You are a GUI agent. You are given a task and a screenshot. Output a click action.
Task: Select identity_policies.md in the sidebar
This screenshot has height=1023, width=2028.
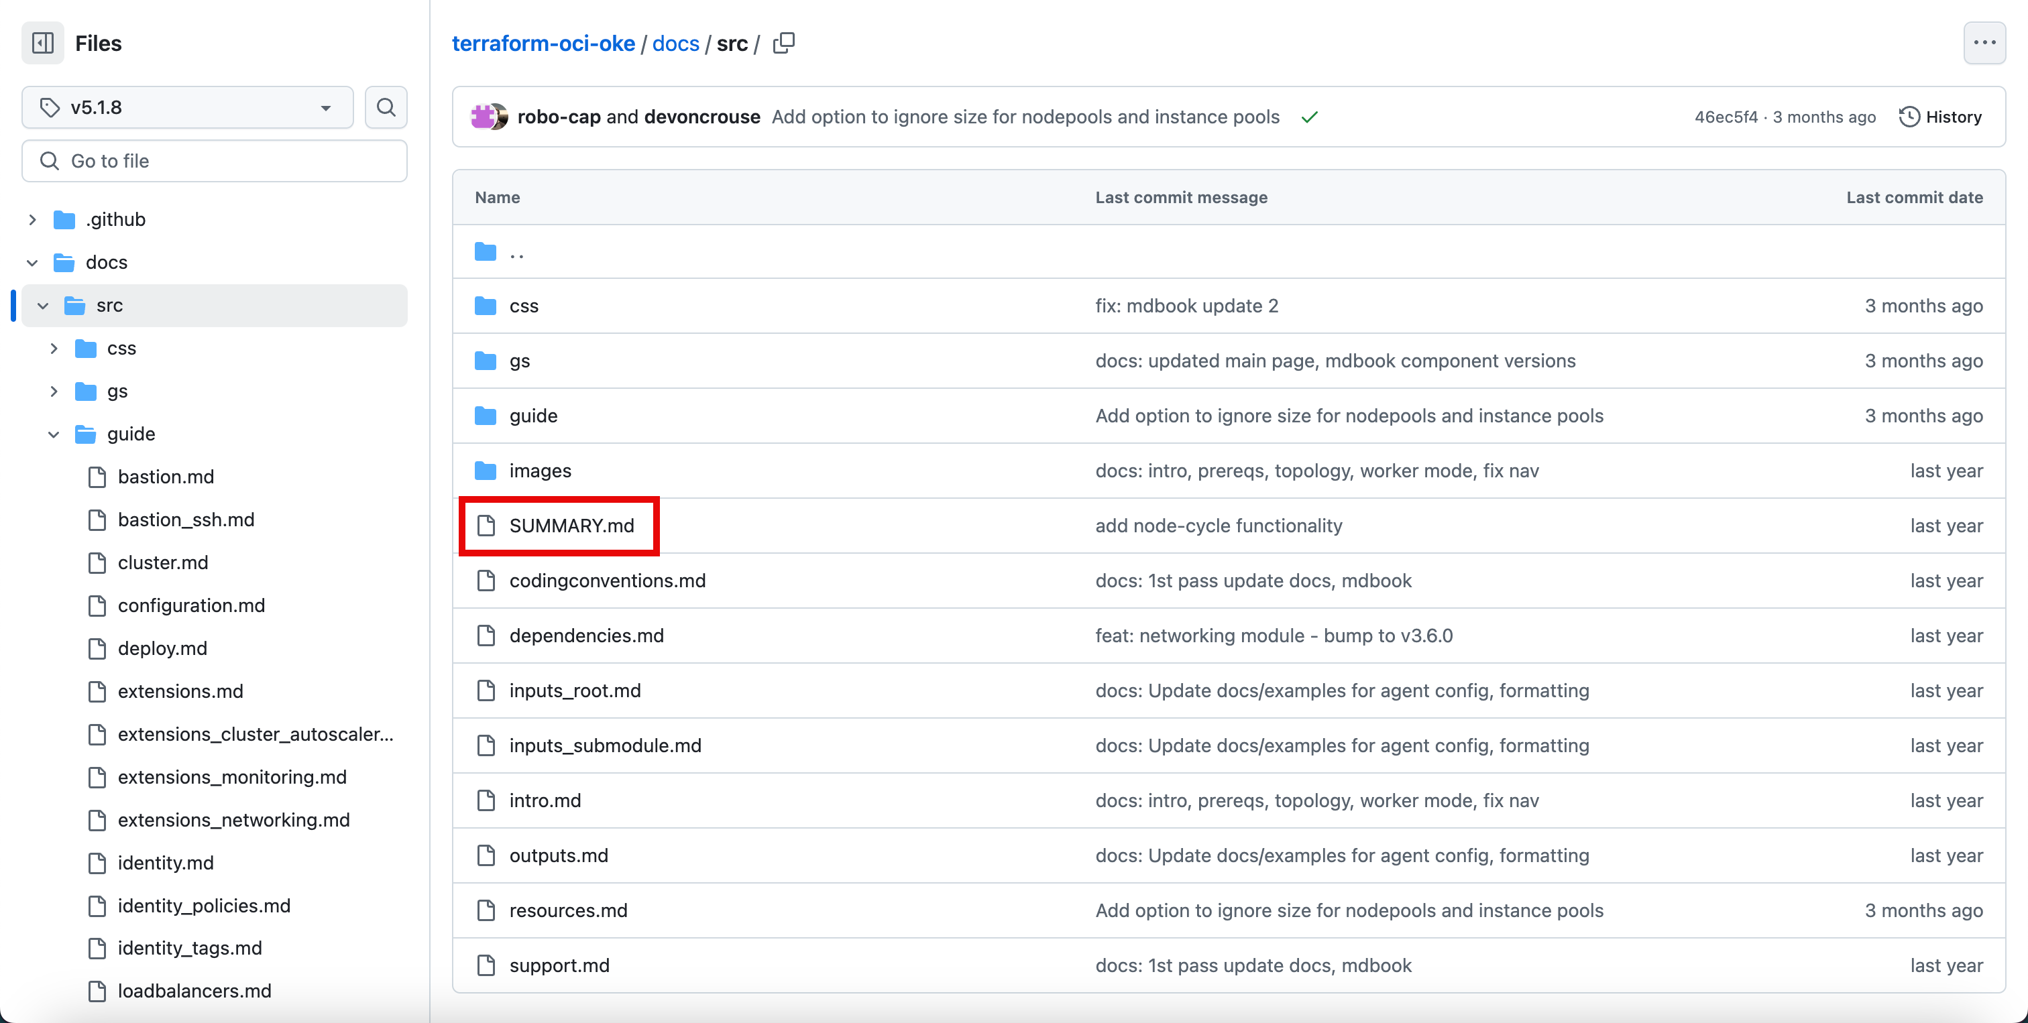point(204,905)
